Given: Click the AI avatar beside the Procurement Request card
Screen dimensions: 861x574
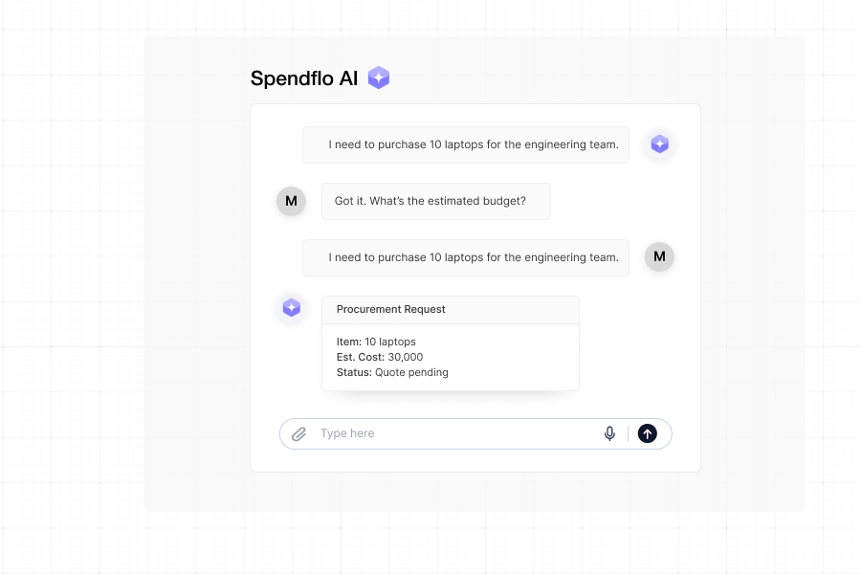Looking at the screenshot, I should pyautogui.click(x=292, y=308).
